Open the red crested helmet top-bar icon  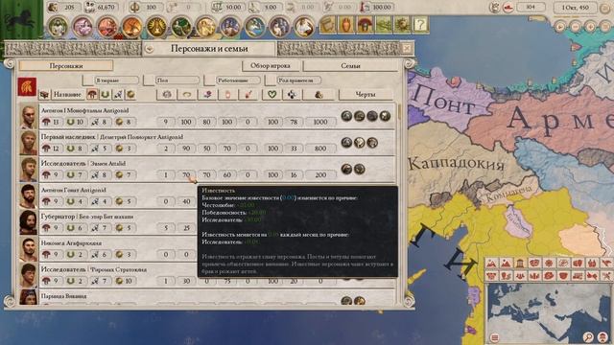(x=365, y=25)
